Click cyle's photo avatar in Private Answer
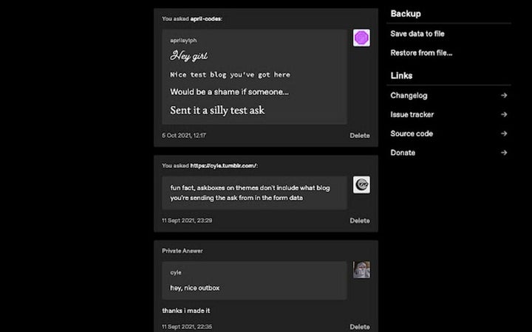The height and width of the screenshot is (332, 532). [x=361, y=270]
